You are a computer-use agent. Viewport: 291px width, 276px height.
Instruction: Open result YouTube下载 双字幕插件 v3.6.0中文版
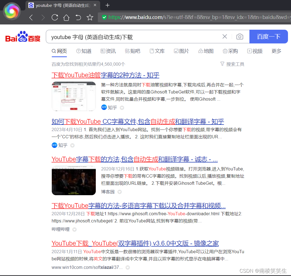(135, 243)
